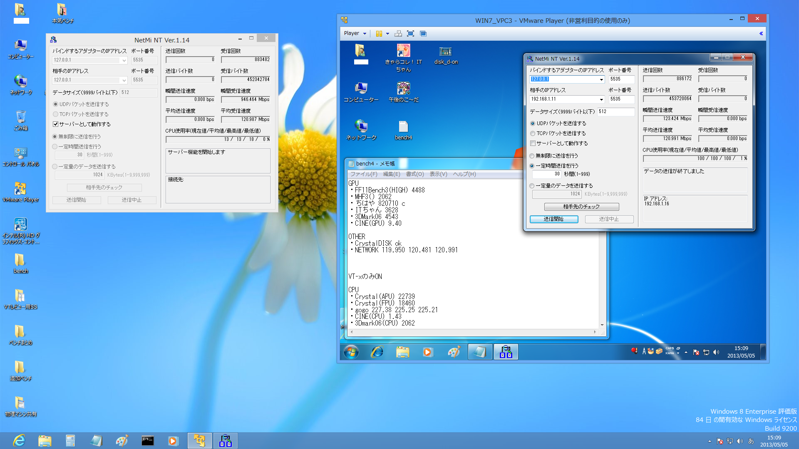Check server mode checkbox in guest NetMi
The image size is (799, 449).
pos(533,143)
